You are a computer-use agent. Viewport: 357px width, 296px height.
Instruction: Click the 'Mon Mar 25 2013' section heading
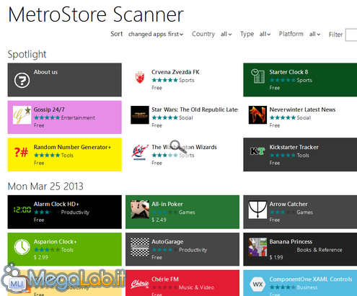point(45,187)
